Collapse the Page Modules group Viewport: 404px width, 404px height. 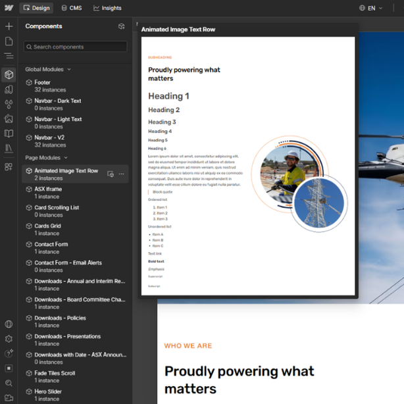46,158
